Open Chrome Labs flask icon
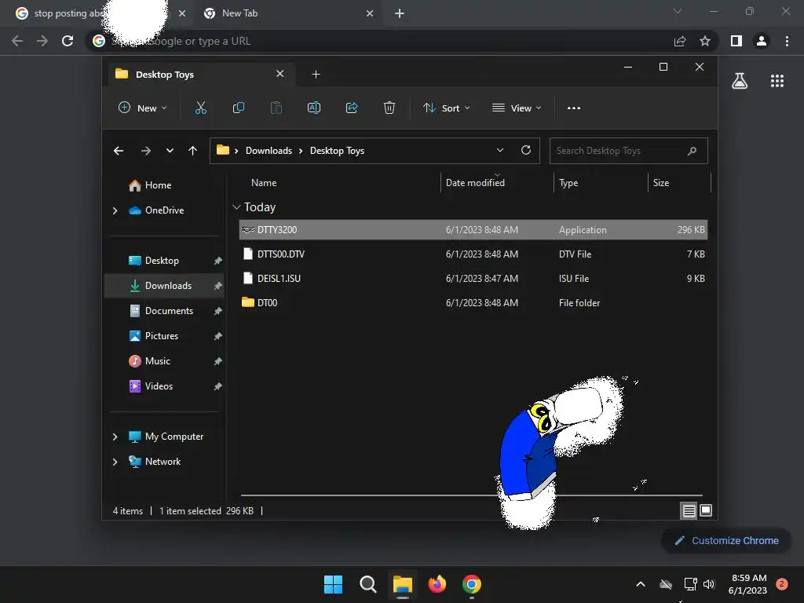 coord(740,81)
